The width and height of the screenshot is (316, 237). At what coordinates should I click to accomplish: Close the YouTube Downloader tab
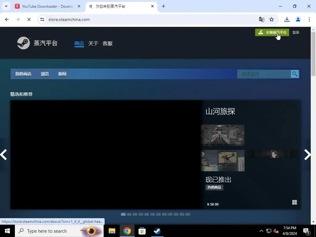79,6
